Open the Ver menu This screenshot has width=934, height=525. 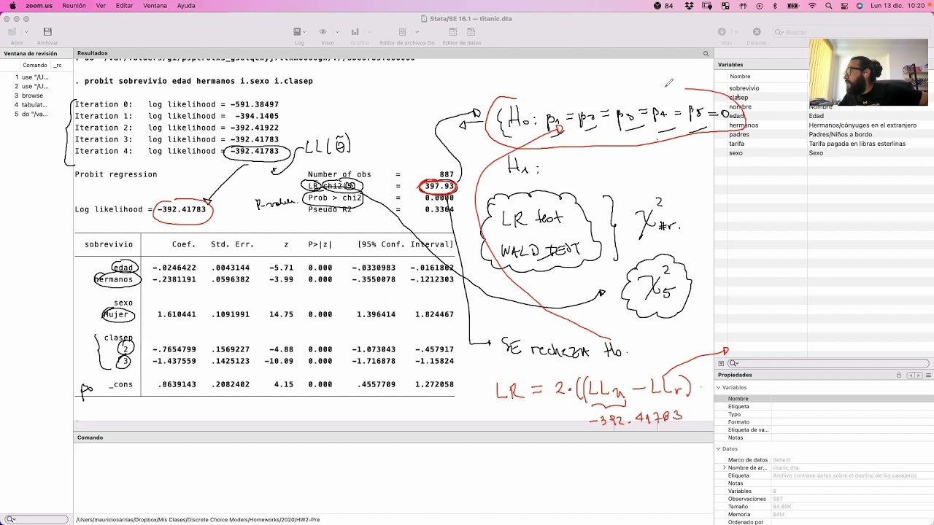click(101, 6)
